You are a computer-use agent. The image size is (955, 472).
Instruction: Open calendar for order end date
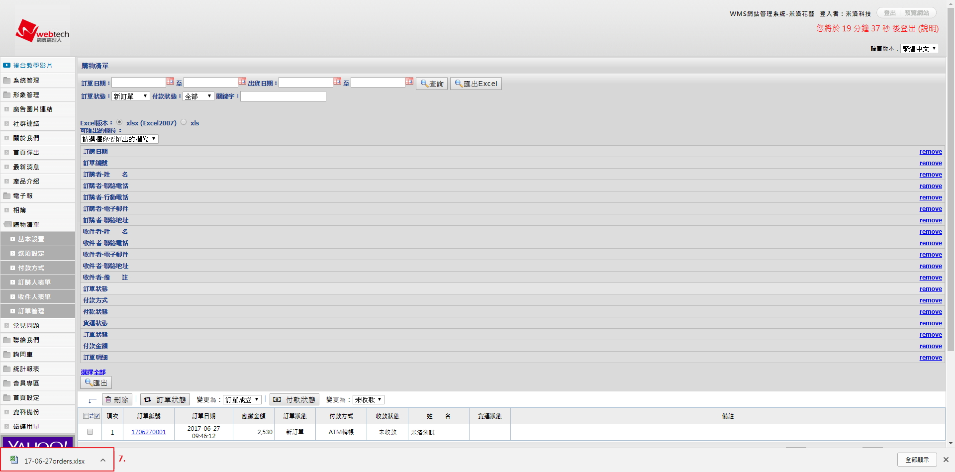[242, 82]
